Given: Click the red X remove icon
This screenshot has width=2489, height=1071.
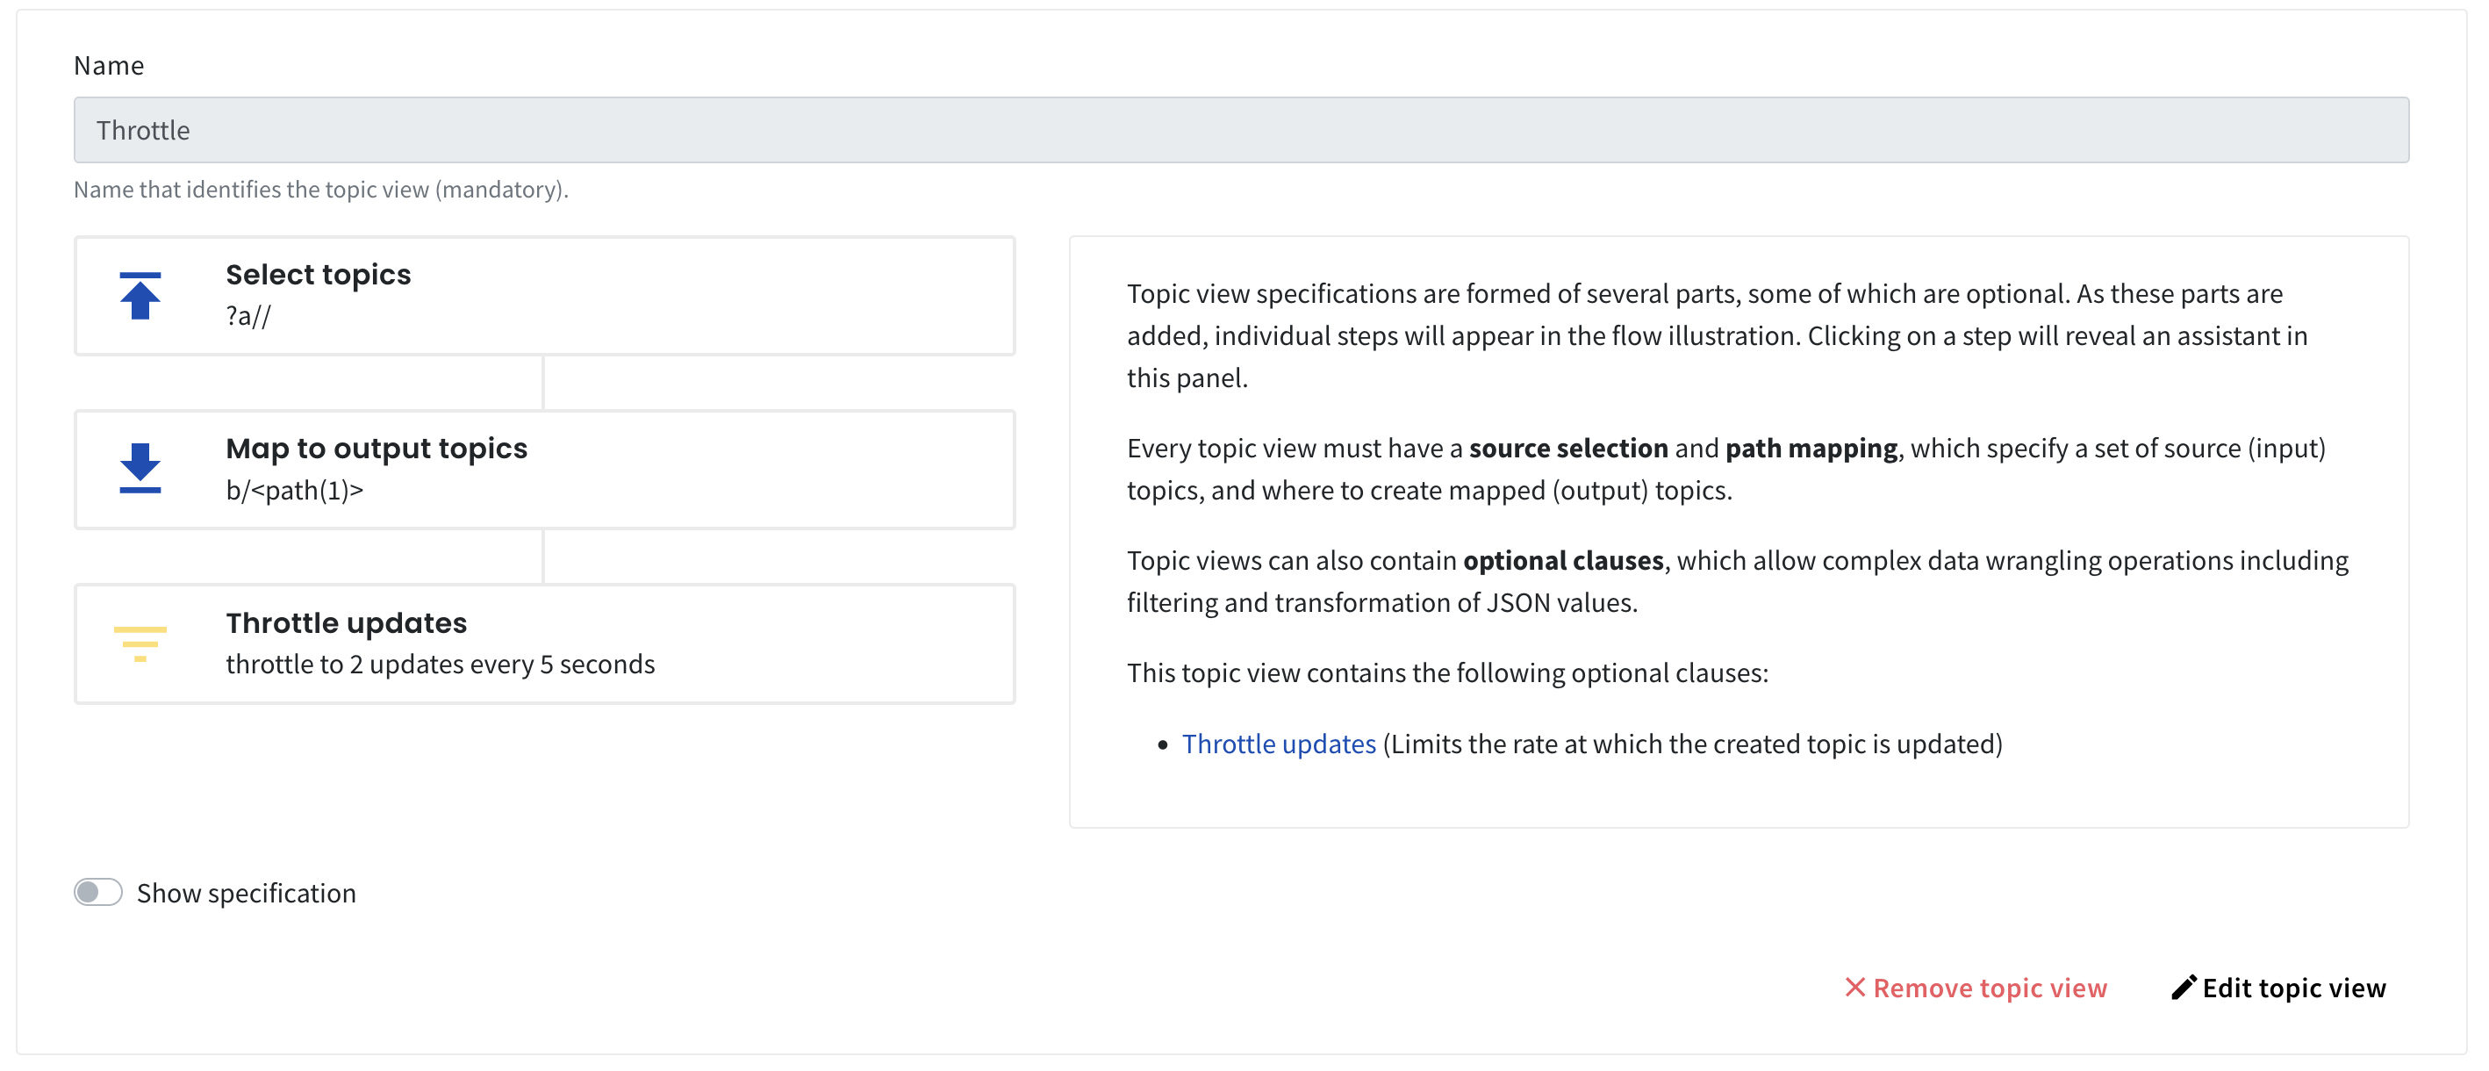Looking at the screenshot, I should pyautogui.click(x=1854, y=987).
